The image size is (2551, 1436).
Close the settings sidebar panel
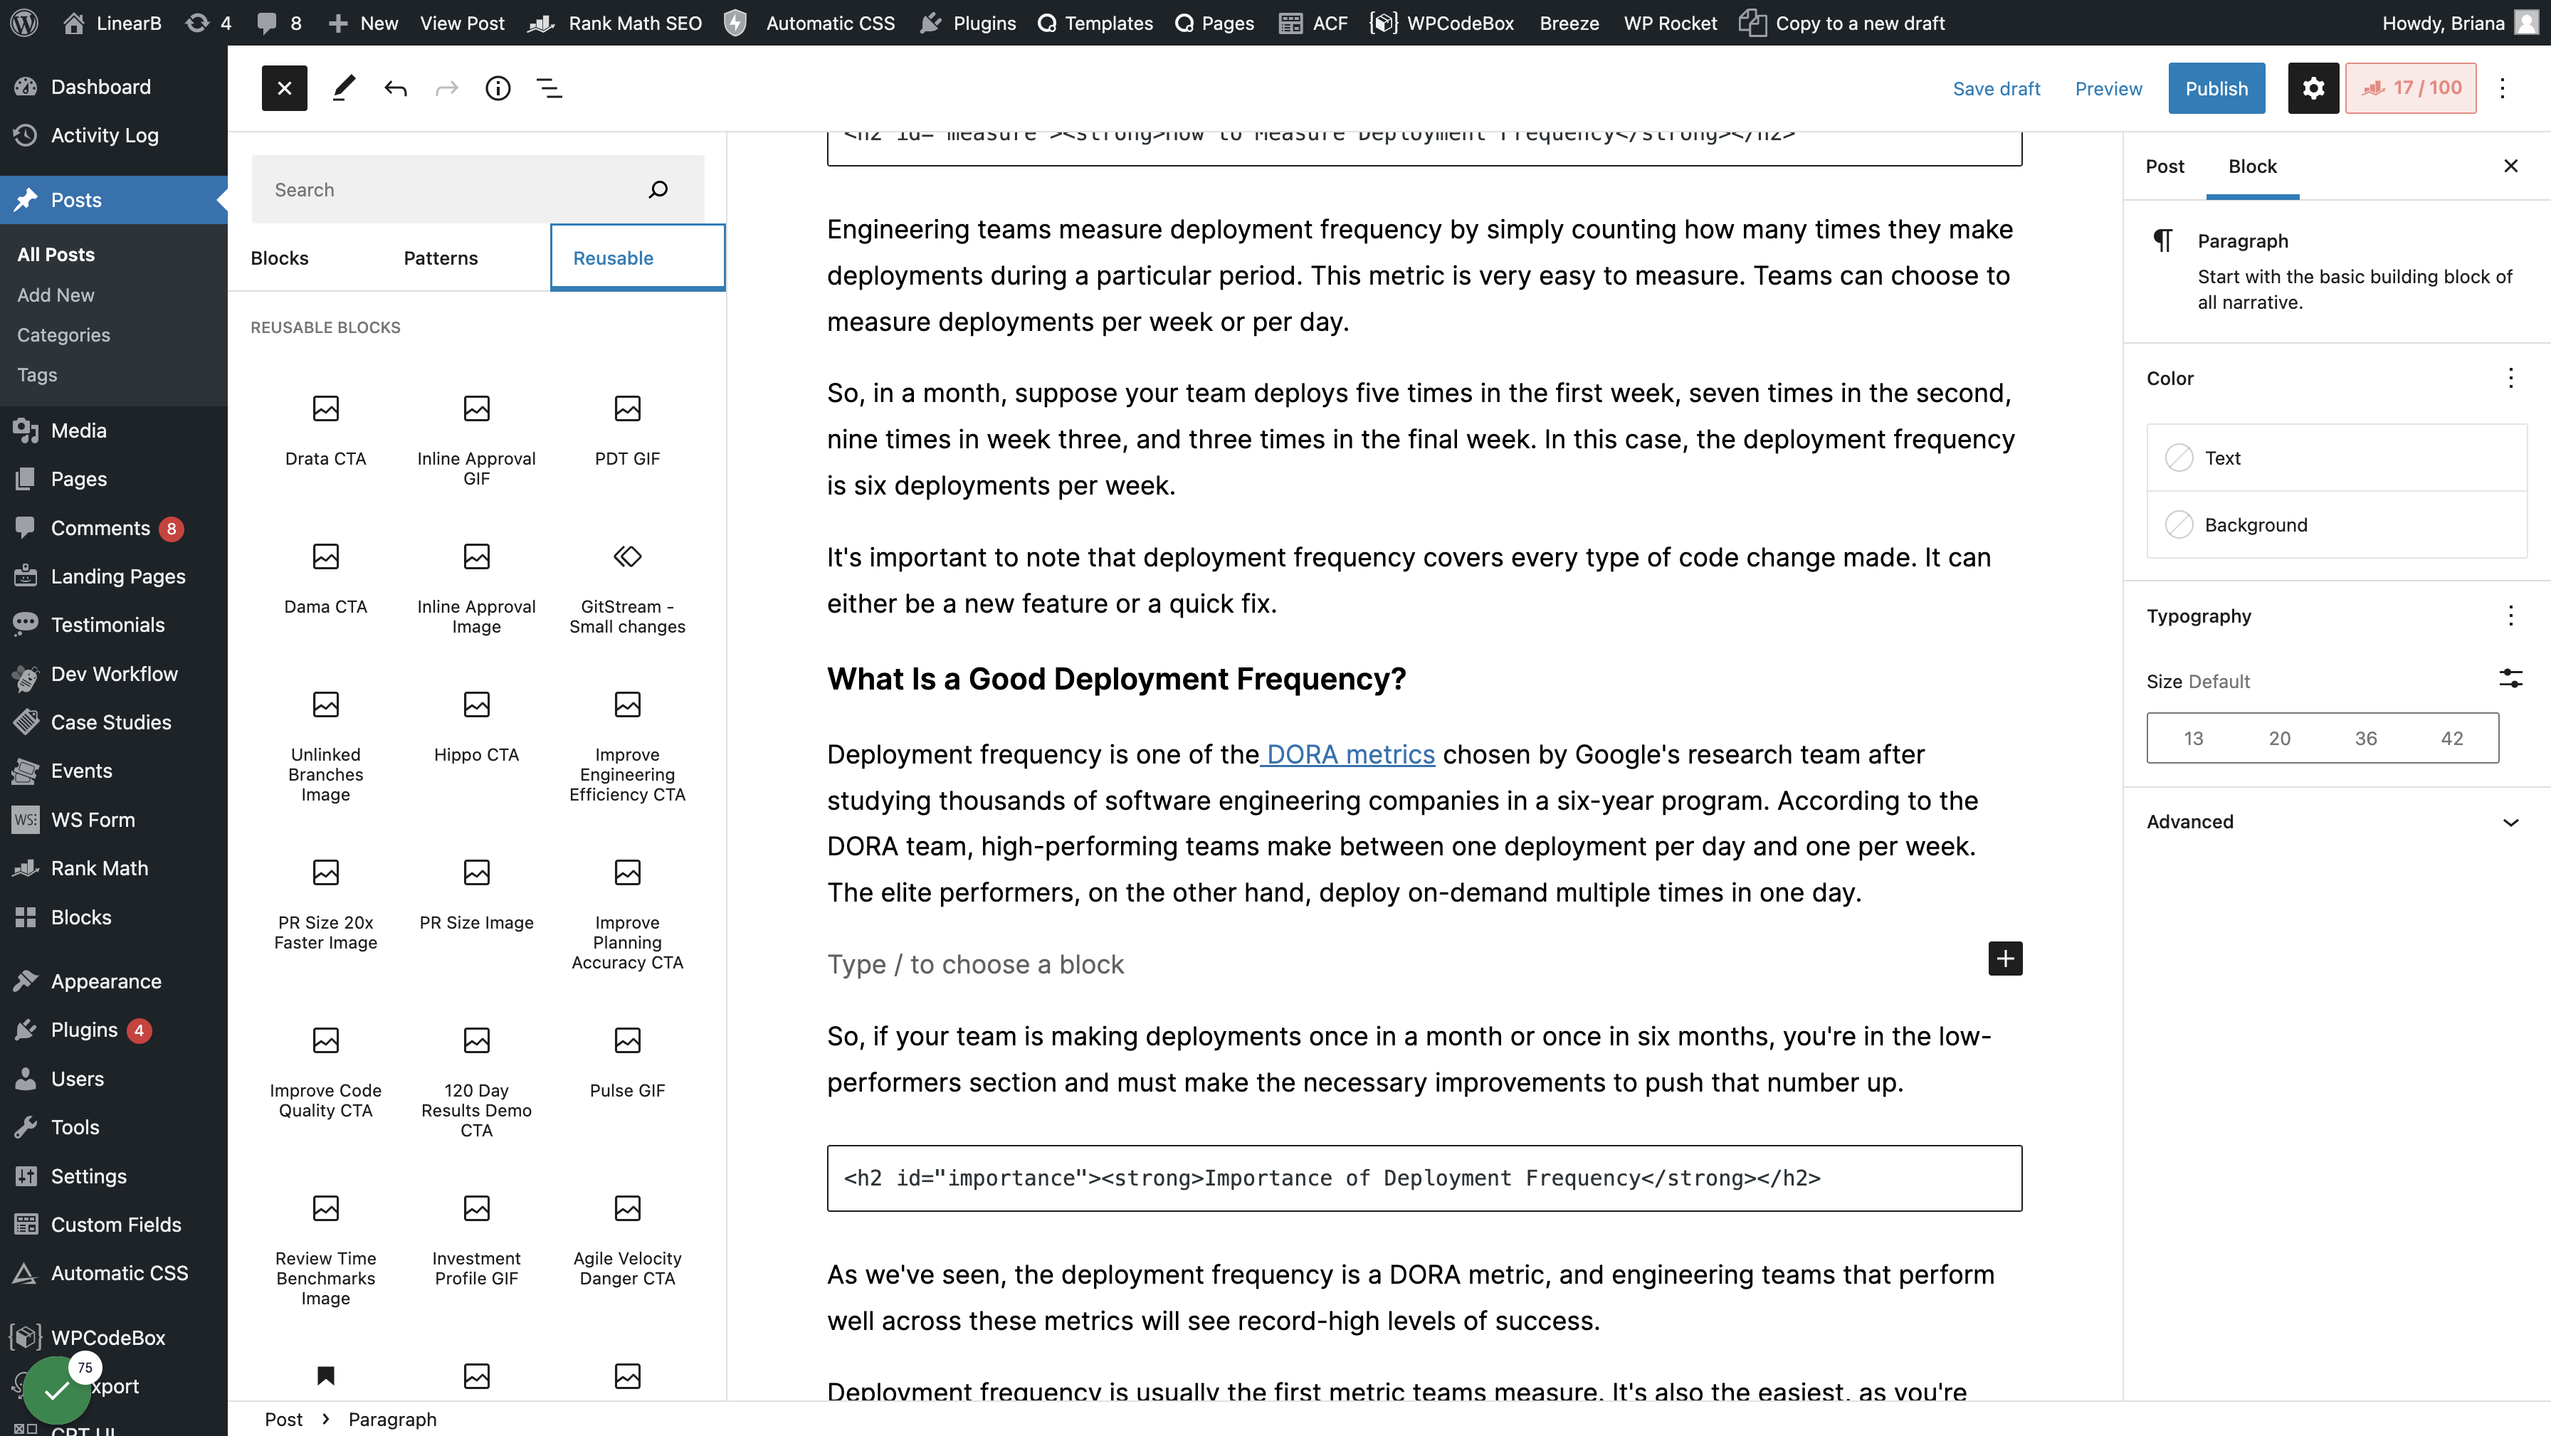tap(2510, 167)
